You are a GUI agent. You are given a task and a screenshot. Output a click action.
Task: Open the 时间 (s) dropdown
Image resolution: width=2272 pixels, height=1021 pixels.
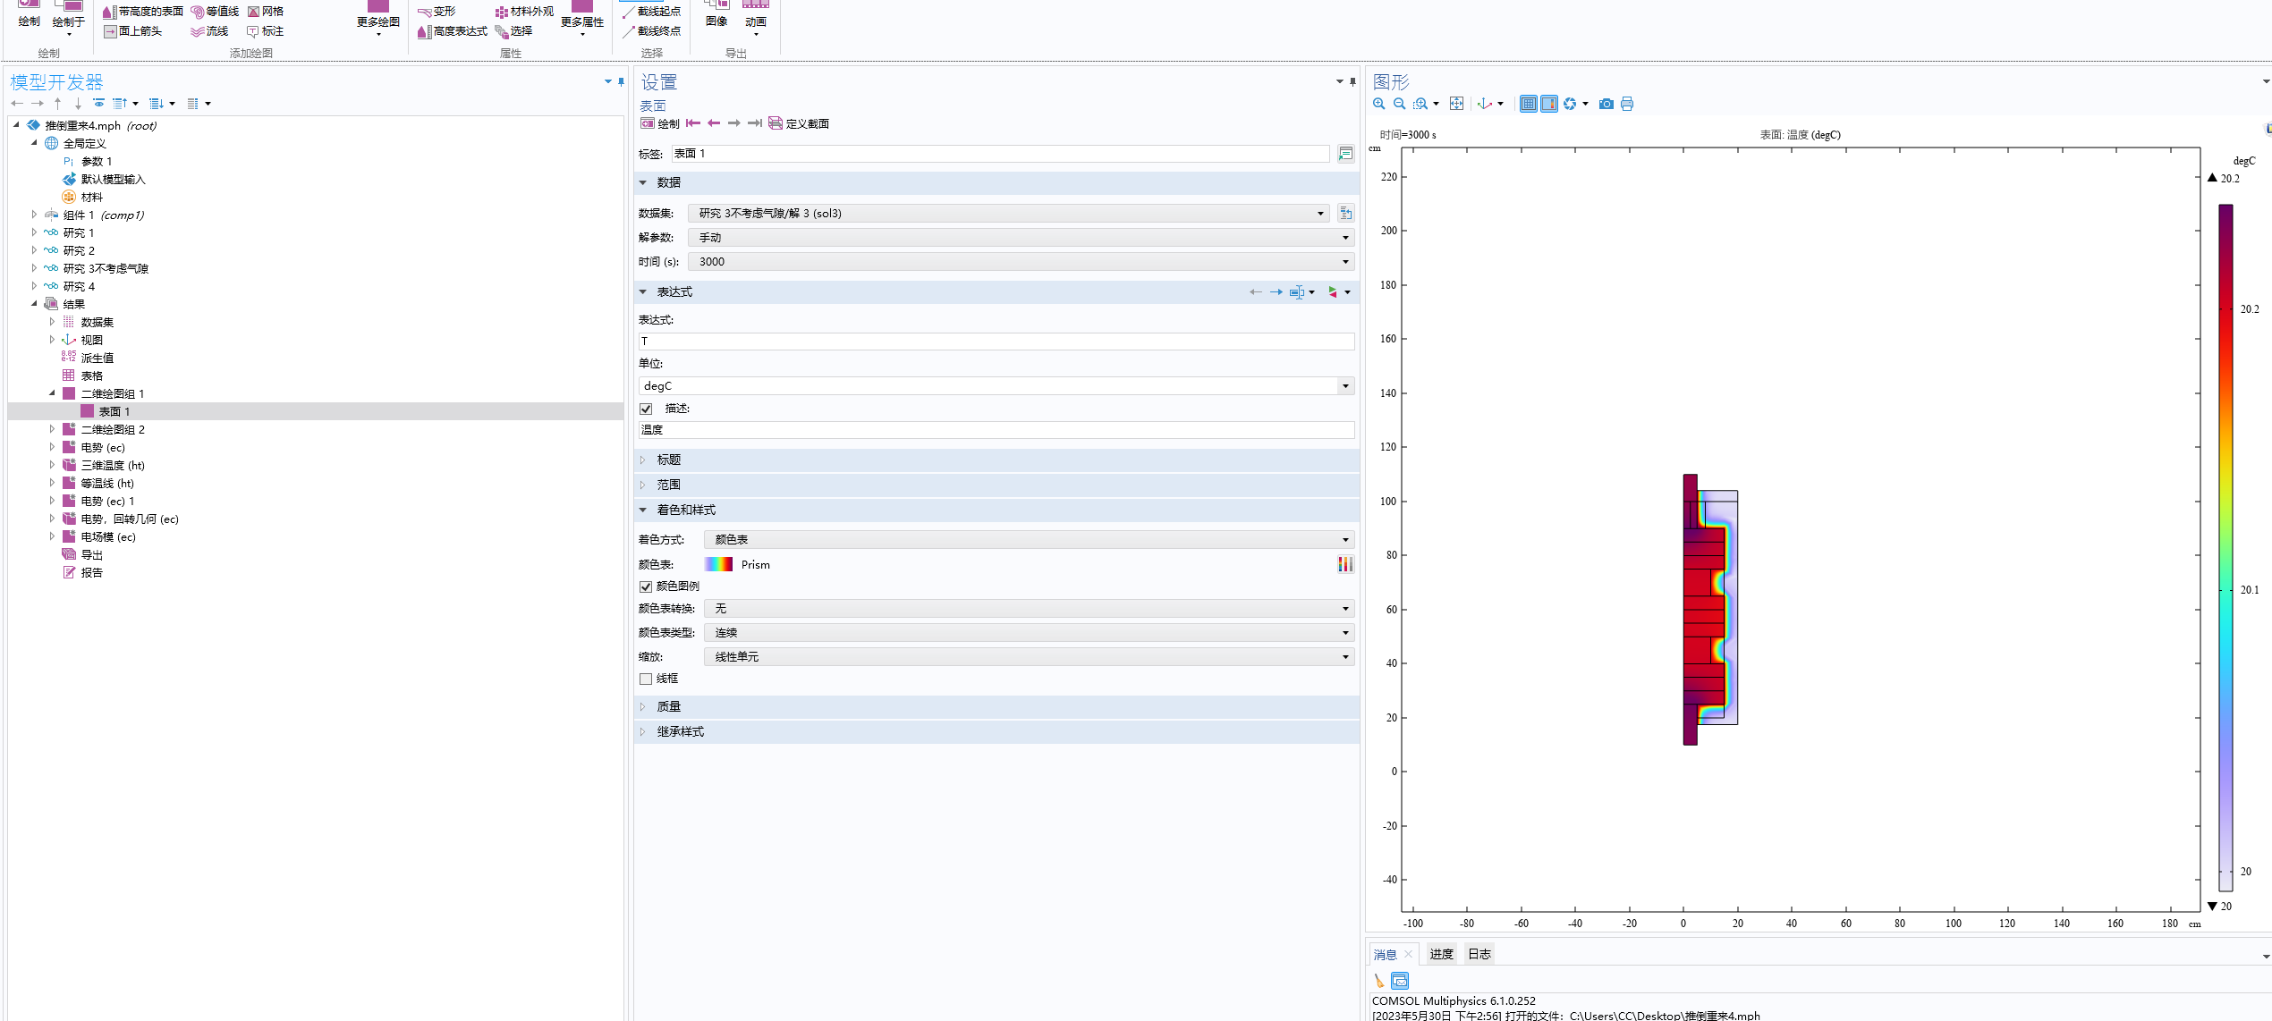click(1022, 262)
